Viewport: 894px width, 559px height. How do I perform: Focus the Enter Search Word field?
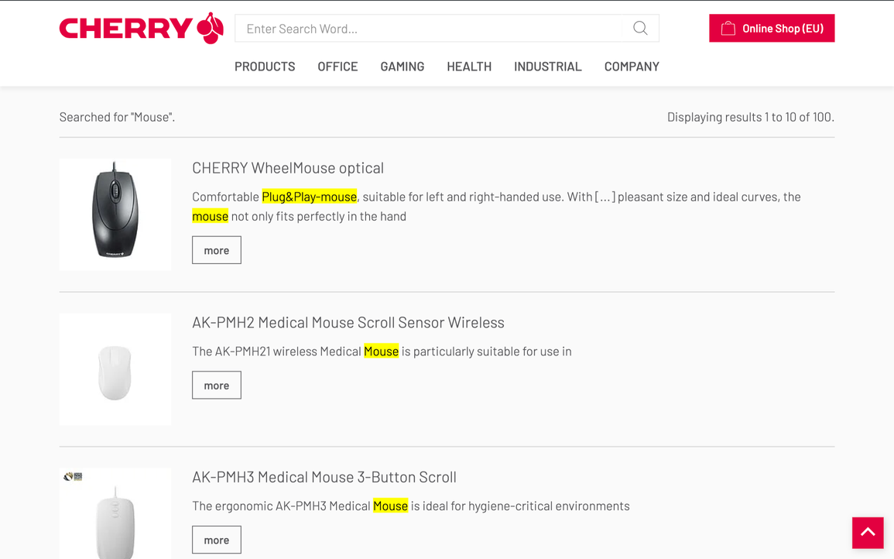430,29
